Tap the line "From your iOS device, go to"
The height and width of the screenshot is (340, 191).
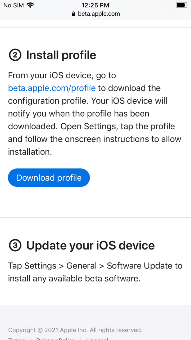[62, 75]
